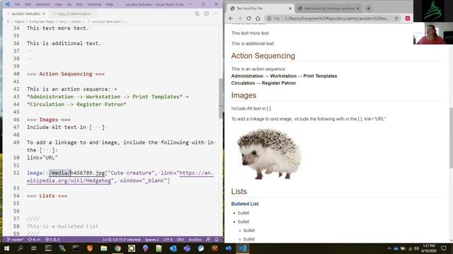Click the 'docs' breadcrumb segment
Viewport: 453px width, 254px height.
[63, 22]
